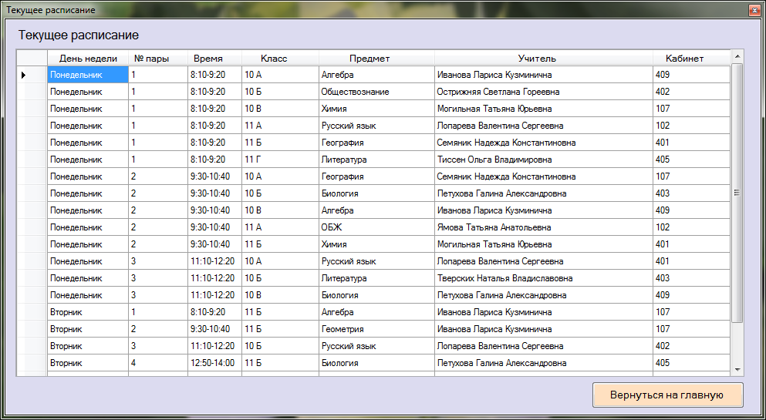Sort by № пары column header

pyautogui.click(x=158, y=59)
